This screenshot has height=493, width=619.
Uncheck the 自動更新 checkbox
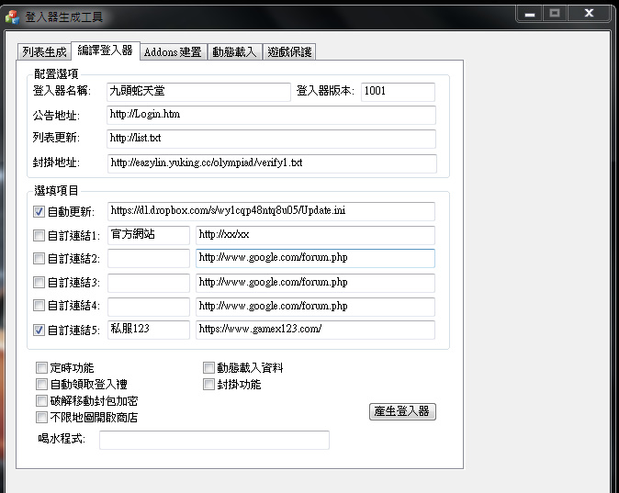point(39,211)
